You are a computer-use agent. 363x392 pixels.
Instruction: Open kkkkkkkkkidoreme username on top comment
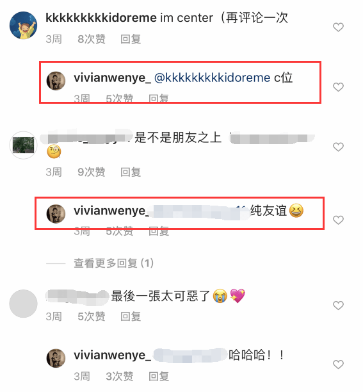pyautogui.click(x=101, y=18)
